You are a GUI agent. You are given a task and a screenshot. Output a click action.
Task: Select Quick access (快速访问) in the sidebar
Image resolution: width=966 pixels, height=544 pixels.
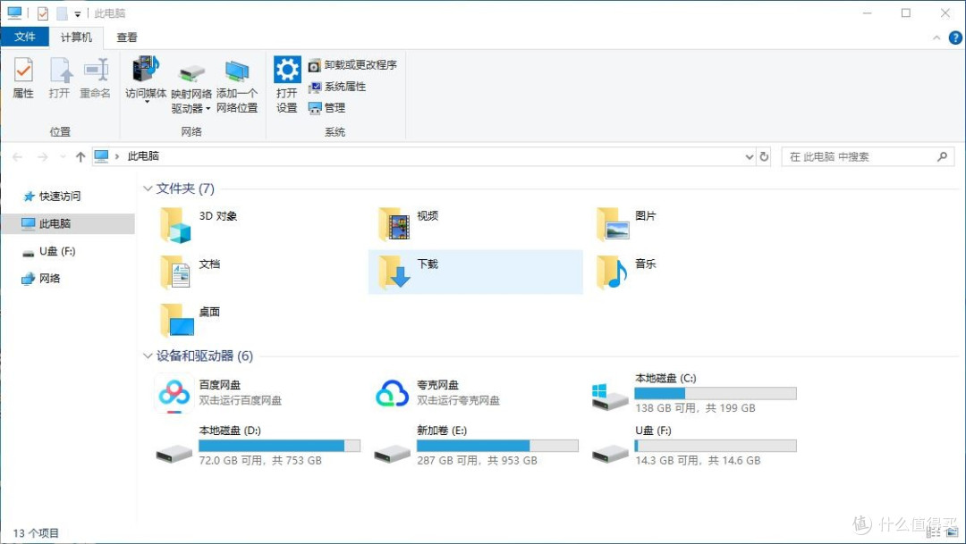[x=51, y=197]
